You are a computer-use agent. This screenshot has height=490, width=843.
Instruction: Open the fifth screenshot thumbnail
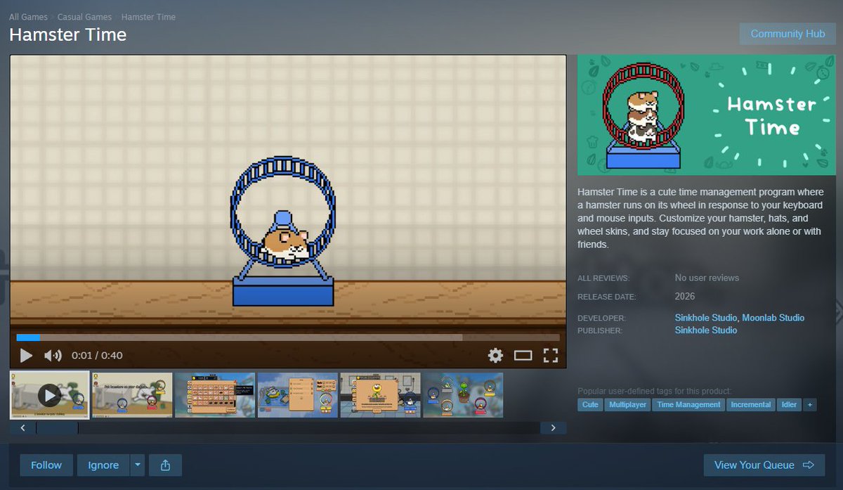[x=381, y=395]
